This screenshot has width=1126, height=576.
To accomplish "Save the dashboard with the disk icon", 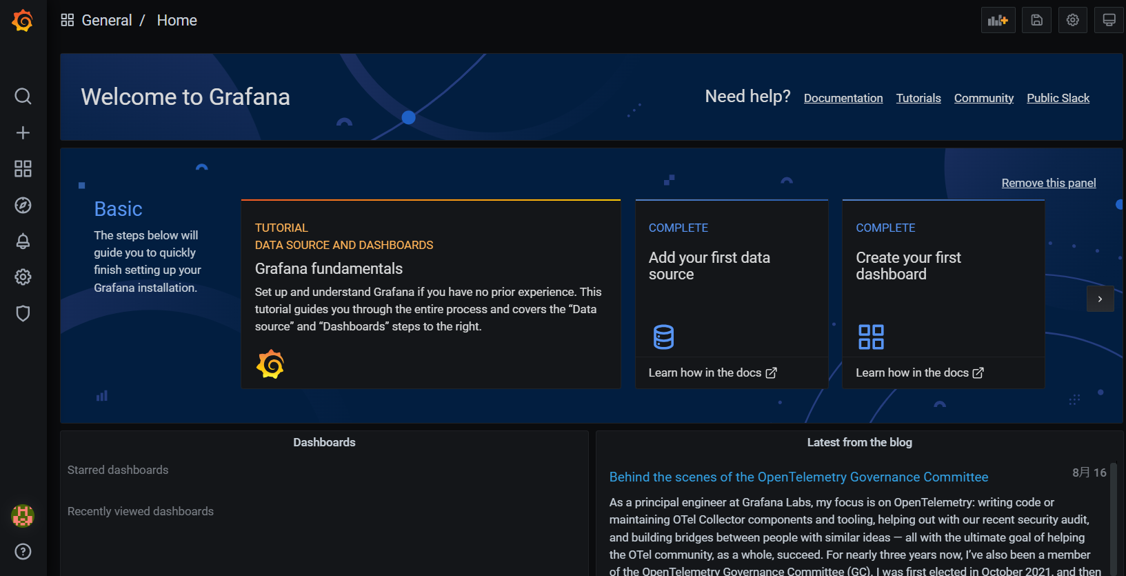I will (x=1036, y=20).
